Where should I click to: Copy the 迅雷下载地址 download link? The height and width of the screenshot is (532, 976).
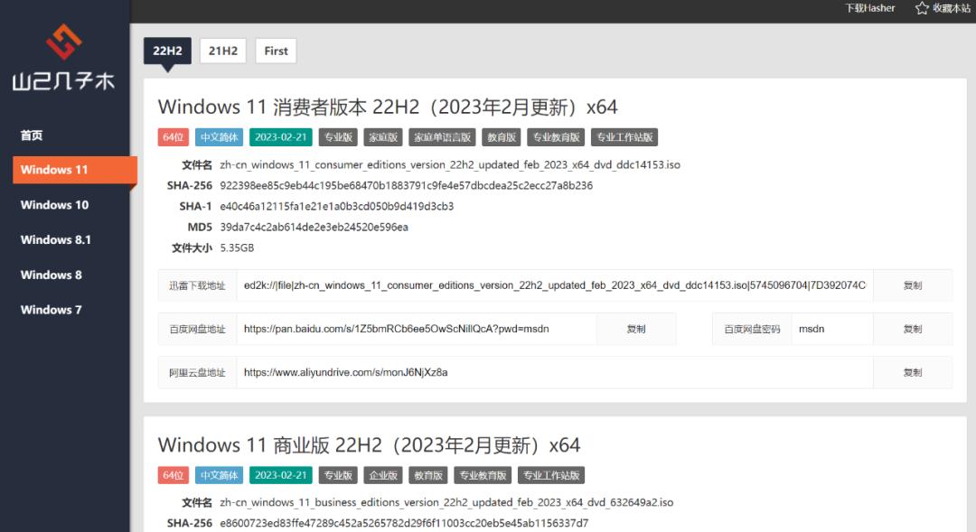click(913, 285)
